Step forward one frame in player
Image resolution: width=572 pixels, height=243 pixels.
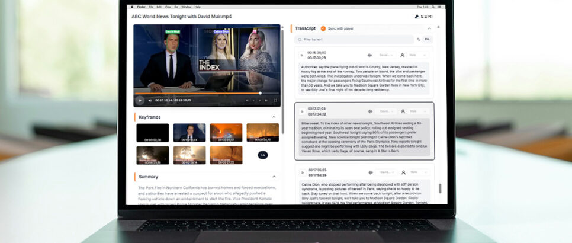pyautogui.click(x=260, y=100)
